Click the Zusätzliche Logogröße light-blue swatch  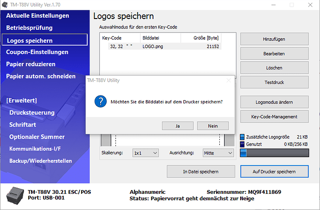point(242,137)
